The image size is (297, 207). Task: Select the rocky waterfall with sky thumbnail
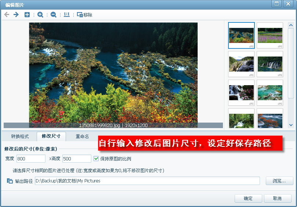point(241,64)
